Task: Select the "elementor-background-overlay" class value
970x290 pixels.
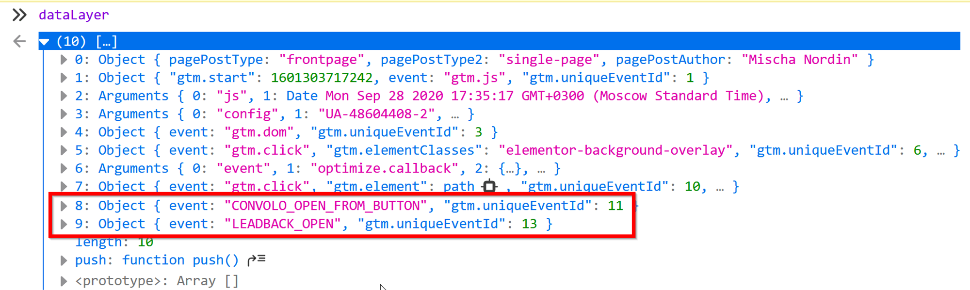Action: (615, 150)
